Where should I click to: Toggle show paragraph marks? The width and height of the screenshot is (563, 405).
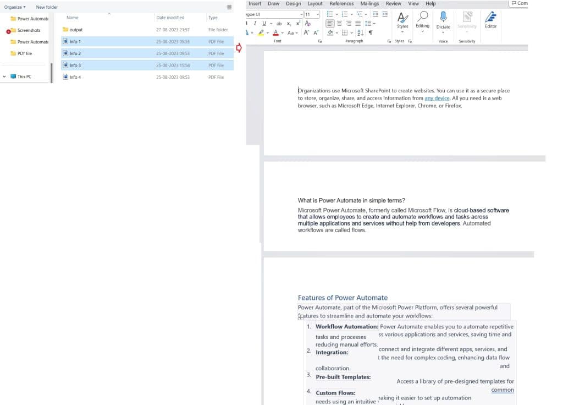coord(371,32)
